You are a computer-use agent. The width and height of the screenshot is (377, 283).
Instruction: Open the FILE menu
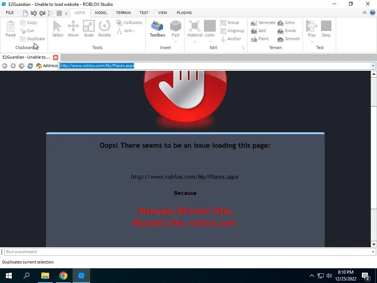coord(10,13)
